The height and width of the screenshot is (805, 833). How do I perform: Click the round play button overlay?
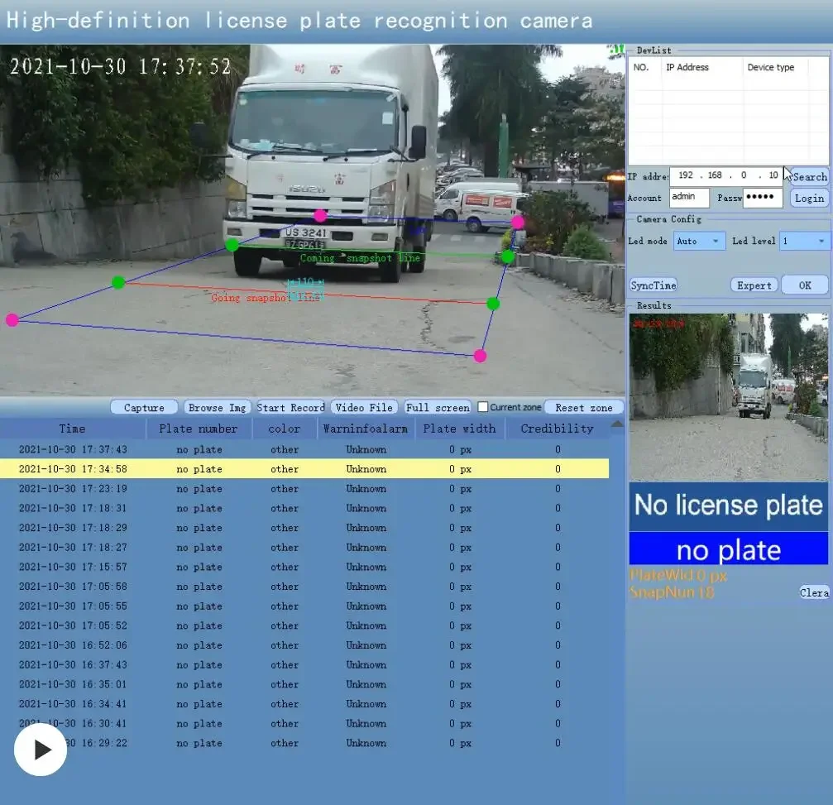click(x=41, y=750)
